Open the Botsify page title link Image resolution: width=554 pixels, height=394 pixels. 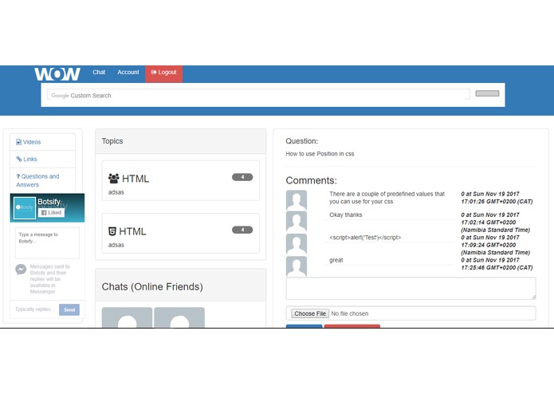pyautogui.click(x=49, y=202)
